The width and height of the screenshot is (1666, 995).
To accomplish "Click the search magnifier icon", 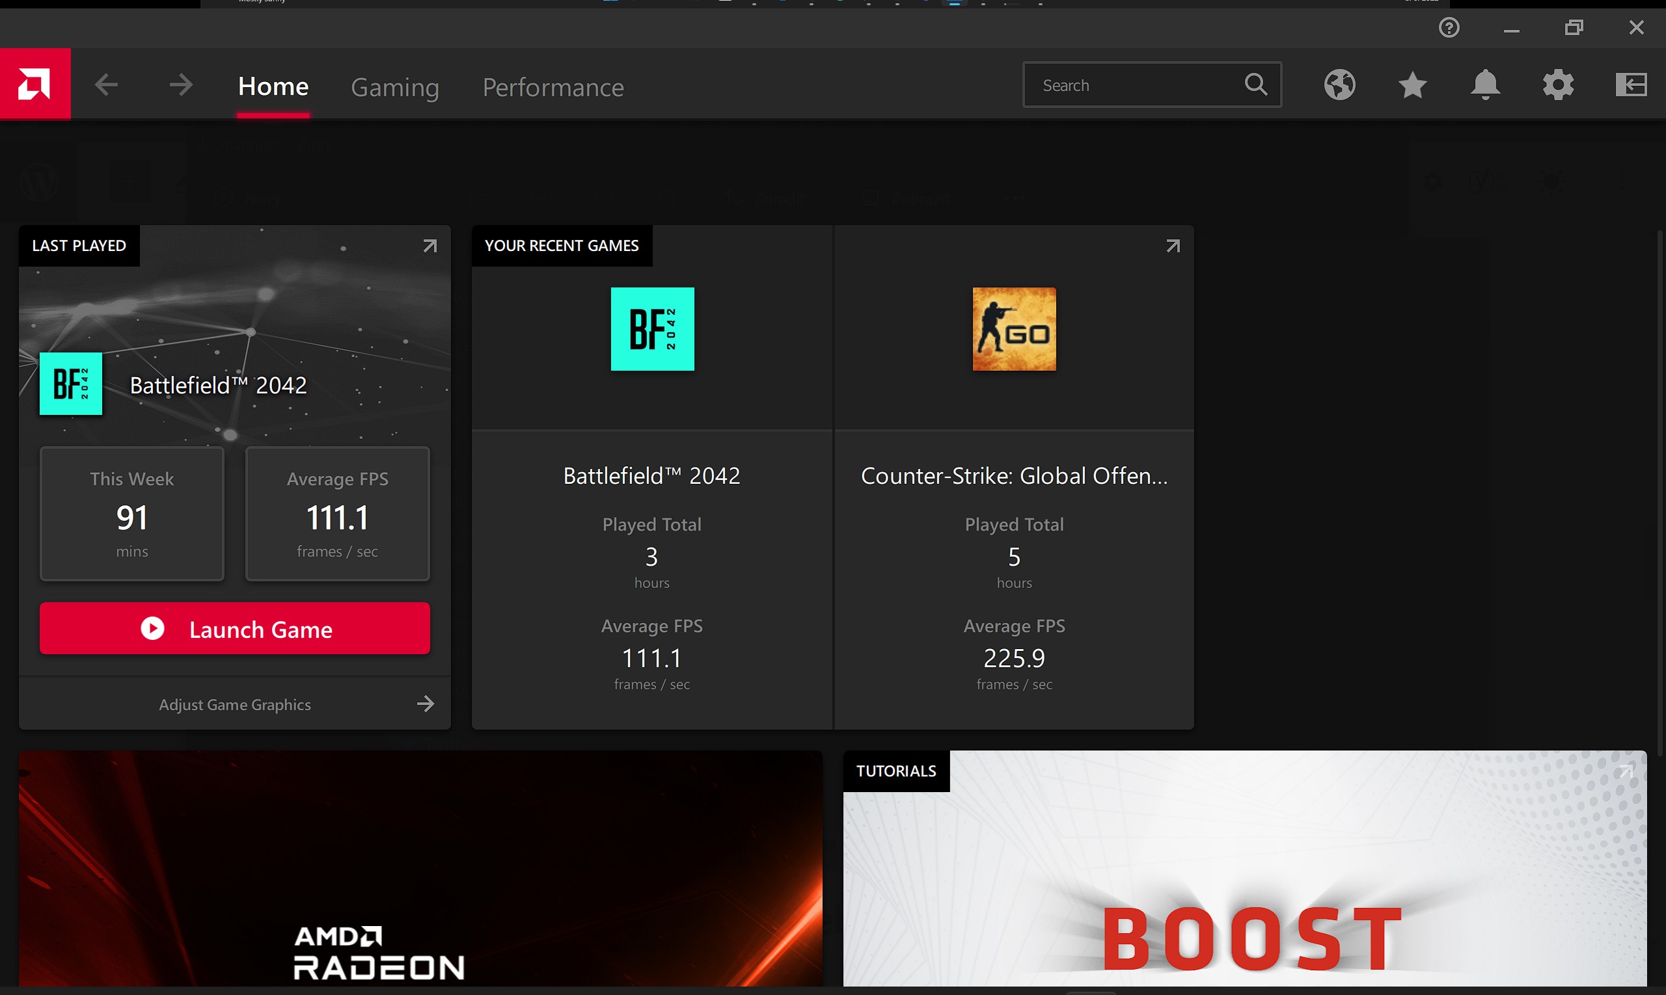I will [x=1255, y=85].
